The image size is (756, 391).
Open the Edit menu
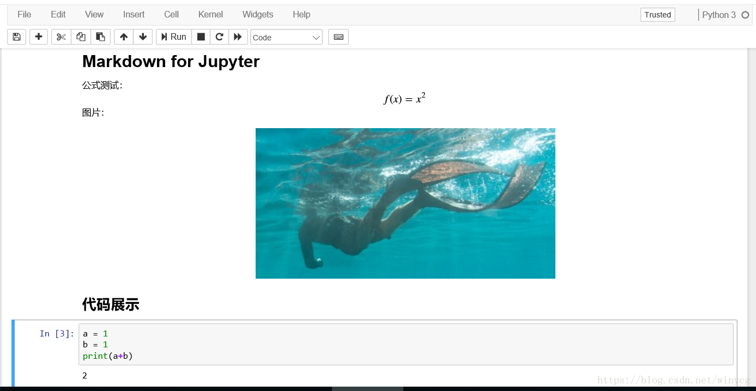point(58,15)
